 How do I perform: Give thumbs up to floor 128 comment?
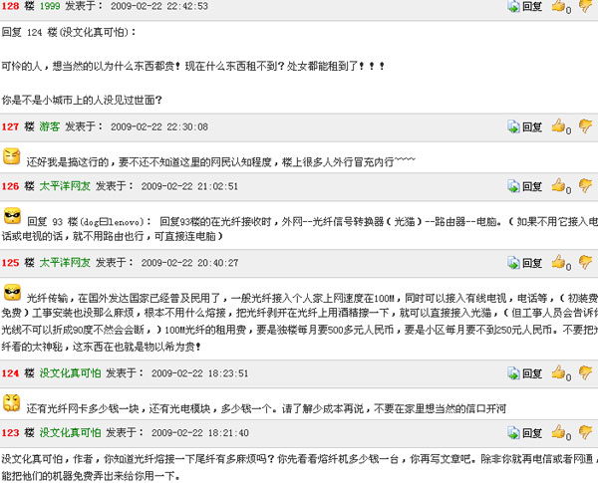tap(558, 5)
